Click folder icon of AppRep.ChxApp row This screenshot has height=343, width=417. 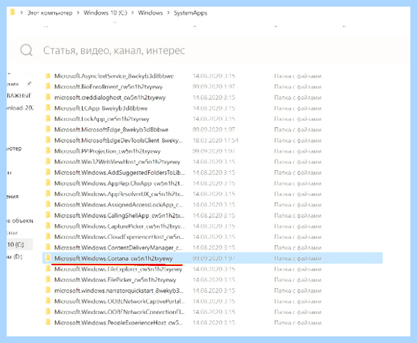(x=48, y=183)
